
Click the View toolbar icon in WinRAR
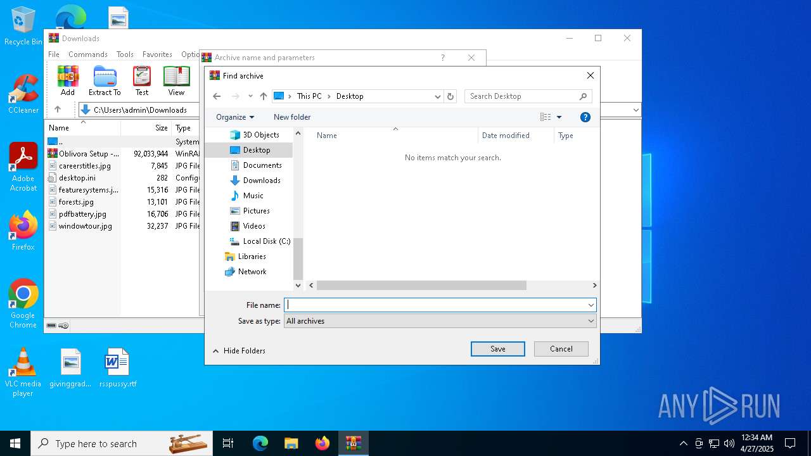click(176, 80)
